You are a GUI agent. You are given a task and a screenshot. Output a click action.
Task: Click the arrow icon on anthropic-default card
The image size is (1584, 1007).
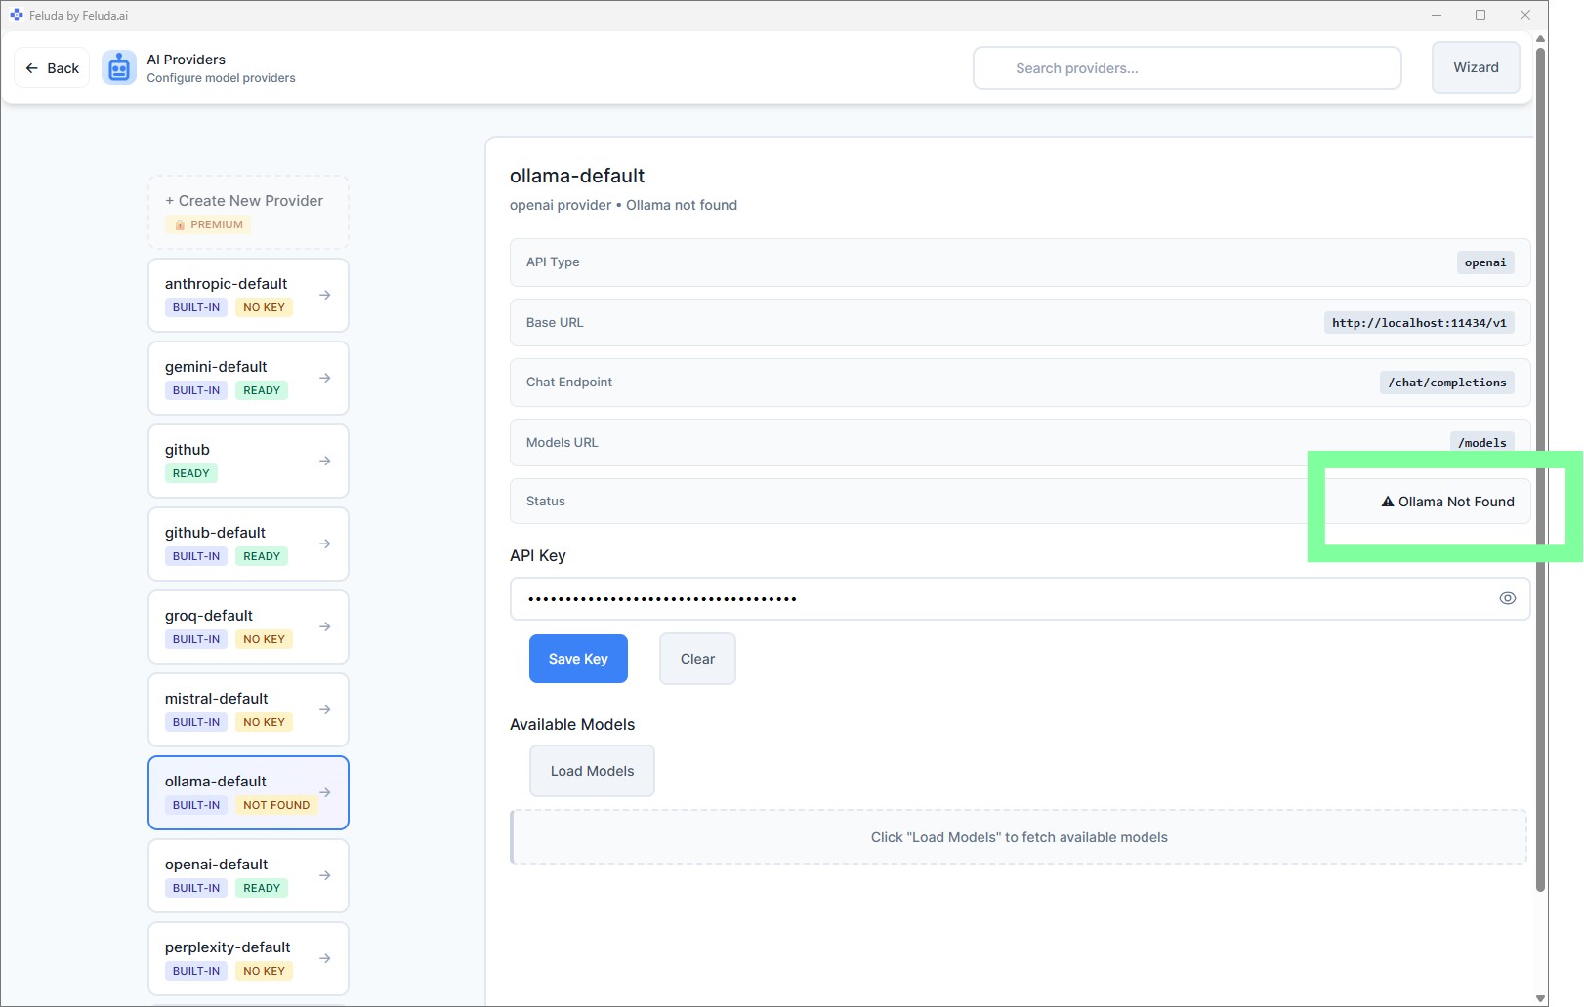325,295
